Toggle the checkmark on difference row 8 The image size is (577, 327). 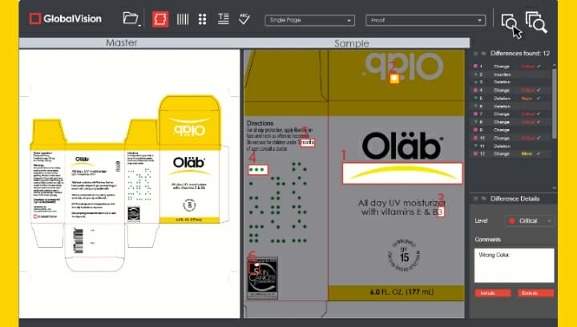click(539, 122)
